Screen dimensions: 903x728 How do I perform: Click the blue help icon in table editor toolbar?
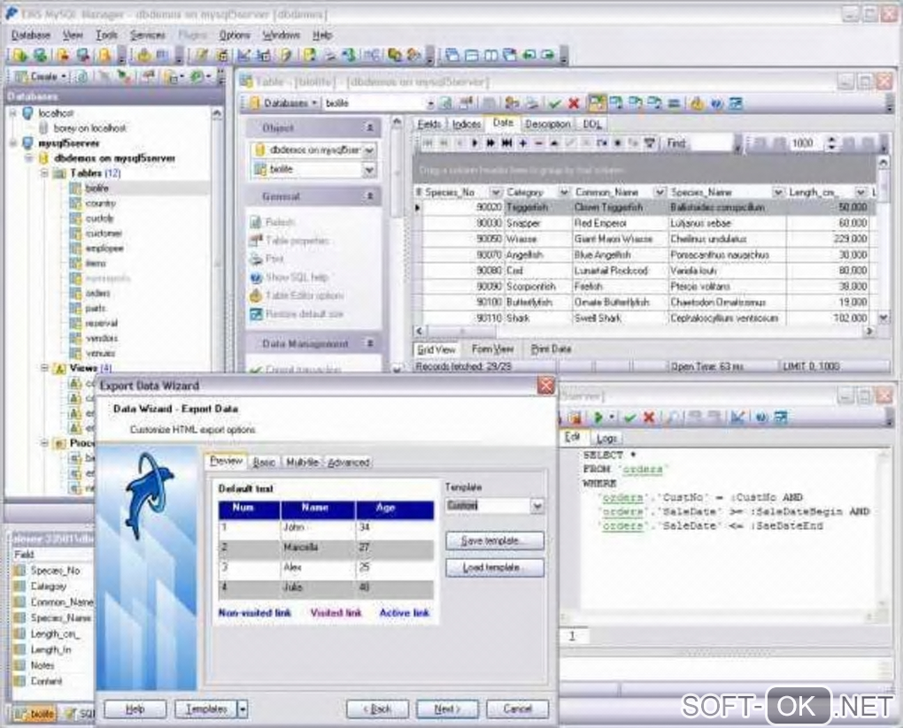pos(716,103)
